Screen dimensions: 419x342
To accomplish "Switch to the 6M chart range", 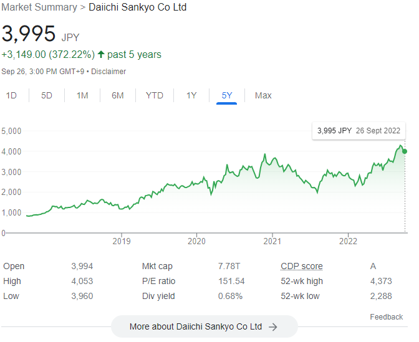I will [x=118, y=95].
